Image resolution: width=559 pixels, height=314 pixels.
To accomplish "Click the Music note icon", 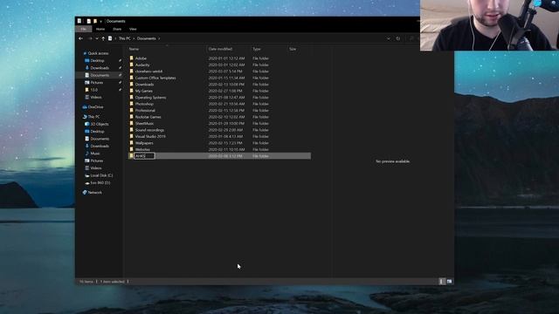I will tap(87, 154).
